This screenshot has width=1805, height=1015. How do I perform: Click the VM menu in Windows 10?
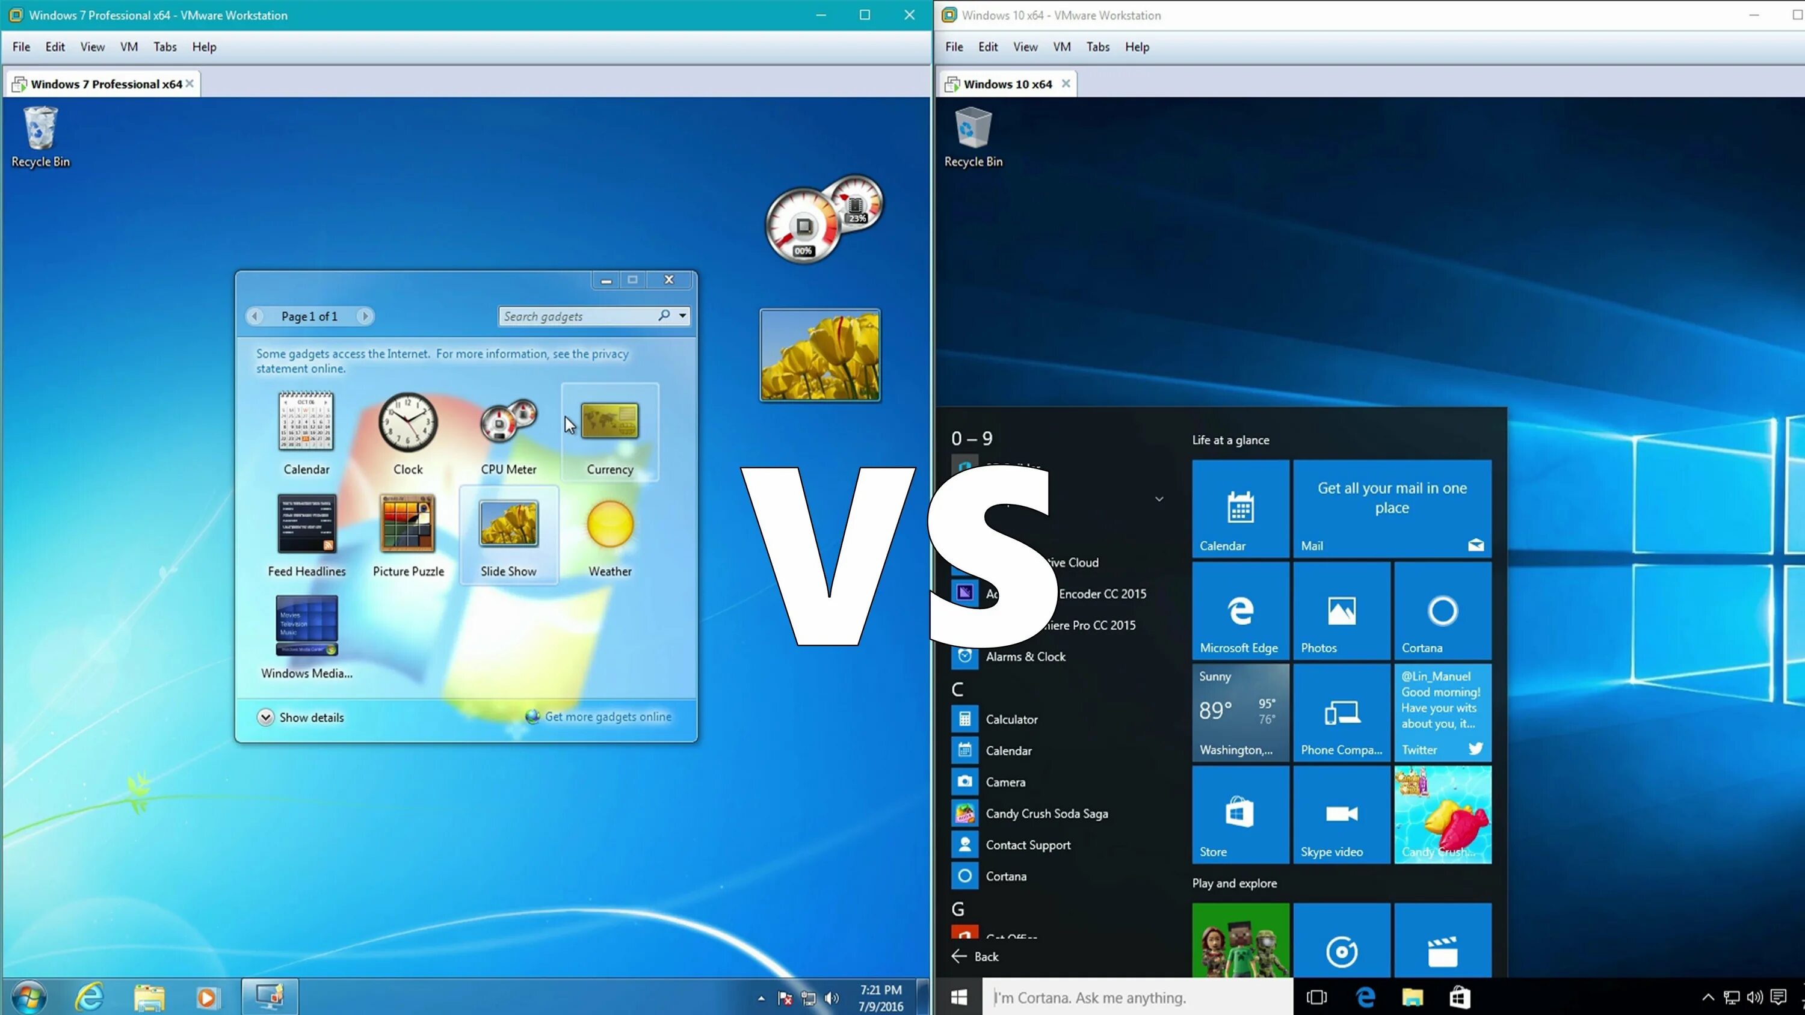1063,46
